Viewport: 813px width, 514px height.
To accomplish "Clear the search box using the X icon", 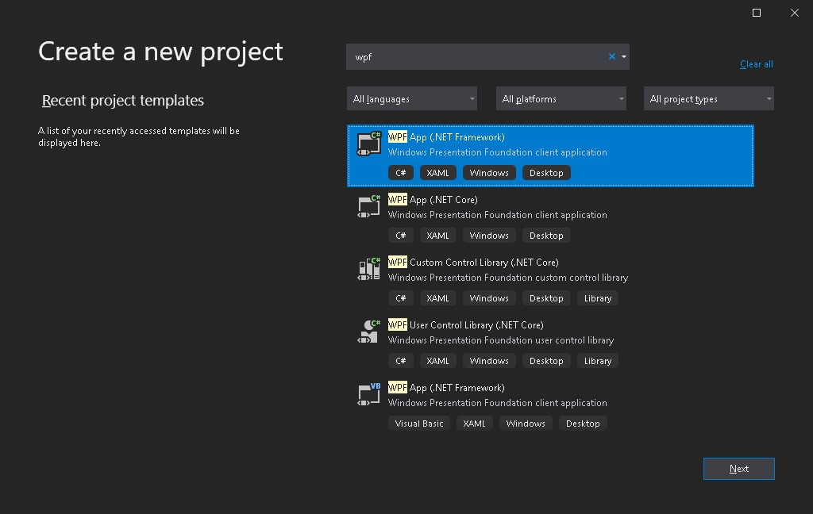I will 611,56.
